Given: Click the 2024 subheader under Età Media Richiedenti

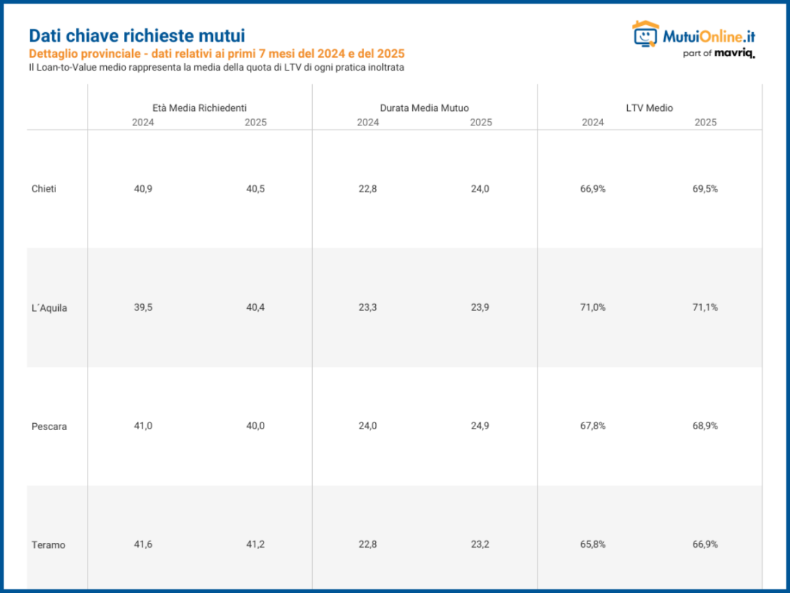Looking at the screenshot, I should click(x=143, y=123).
